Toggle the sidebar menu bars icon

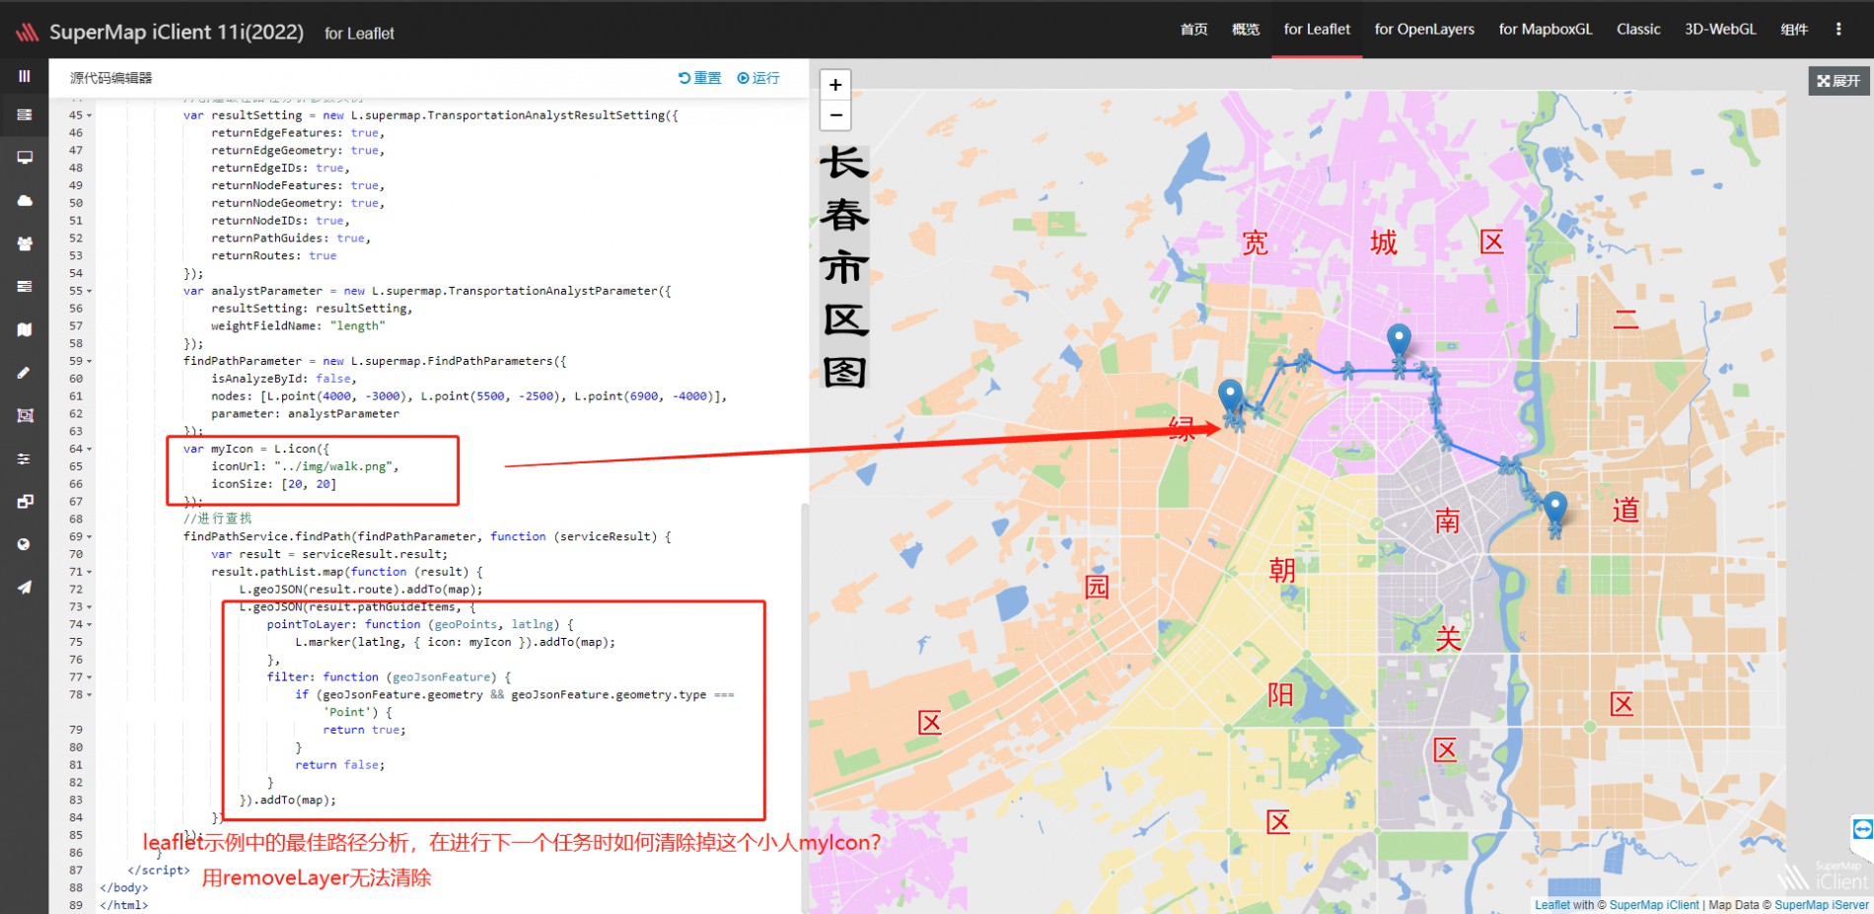(x=25, y=76)
